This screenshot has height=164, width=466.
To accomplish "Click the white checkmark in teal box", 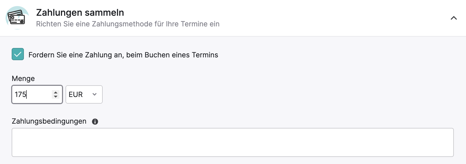I will click(x=18, y=54).
